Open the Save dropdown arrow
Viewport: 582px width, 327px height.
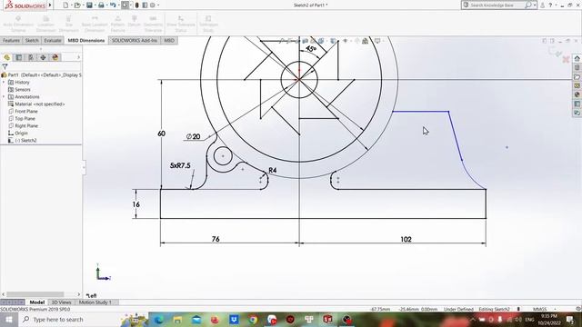point(95,5)
